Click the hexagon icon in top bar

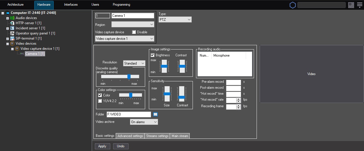(293, 5)
